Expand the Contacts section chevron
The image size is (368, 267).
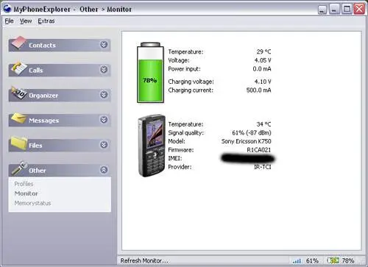tap(104, 45)
